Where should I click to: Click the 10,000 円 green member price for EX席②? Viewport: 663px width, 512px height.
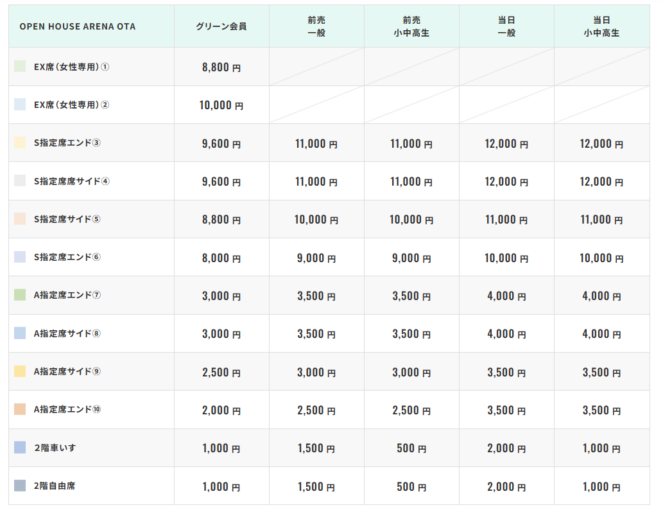click(221, 105)
